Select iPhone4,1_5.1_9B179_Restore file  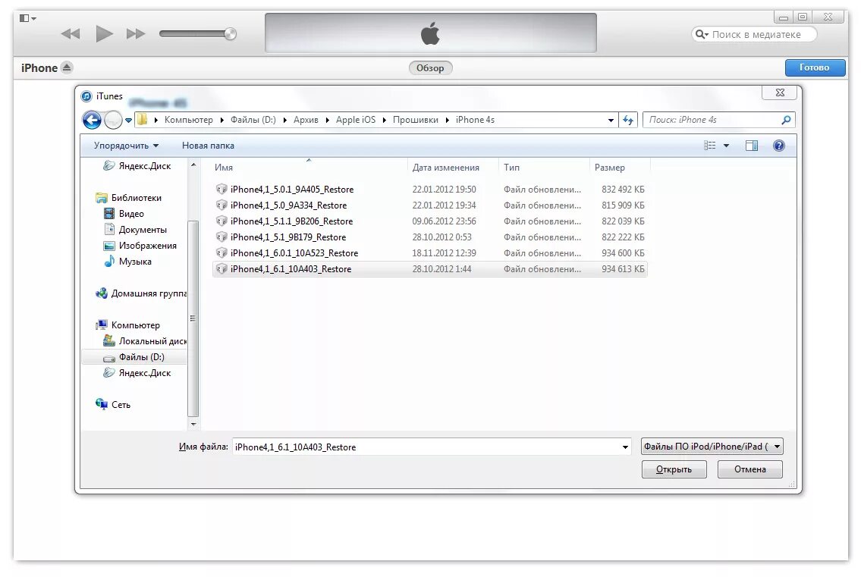point(430,237)
